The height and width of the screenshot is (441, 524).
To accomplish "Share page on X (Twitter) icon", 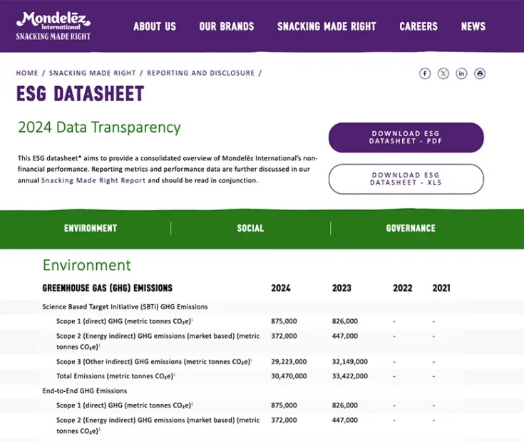I will [x=443, y=73].
